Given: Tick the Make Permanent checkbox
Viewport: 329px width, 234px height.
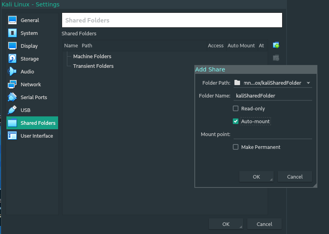Looking at the screenshot, I should pyautogui.click(x=236, y=147).
